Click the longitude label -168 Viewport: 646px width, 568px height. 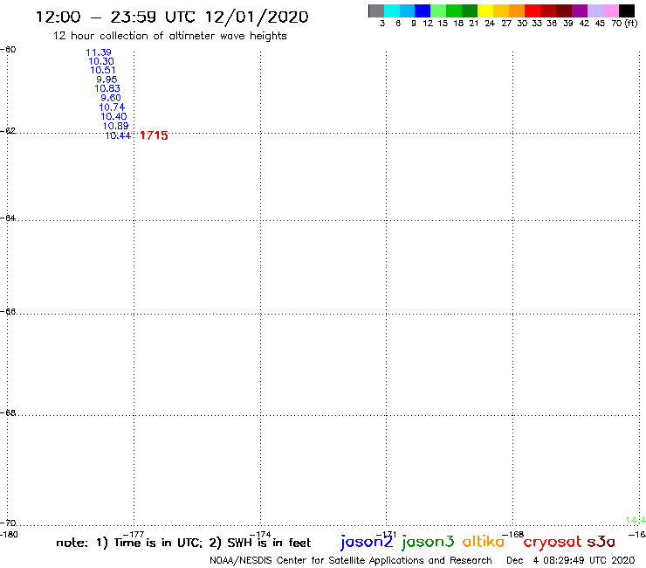(x=513, y=535)
